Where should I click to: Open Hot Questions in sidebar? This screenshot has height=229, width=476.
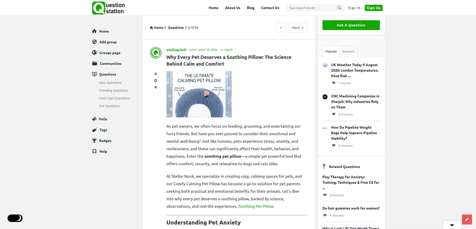(x=110, y=106)
